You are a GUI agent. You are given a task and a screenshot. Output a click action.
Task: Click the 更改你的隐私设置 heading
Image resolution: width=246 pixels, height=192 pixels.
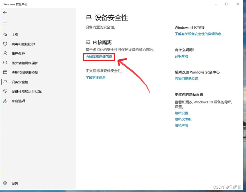[189, 95]
